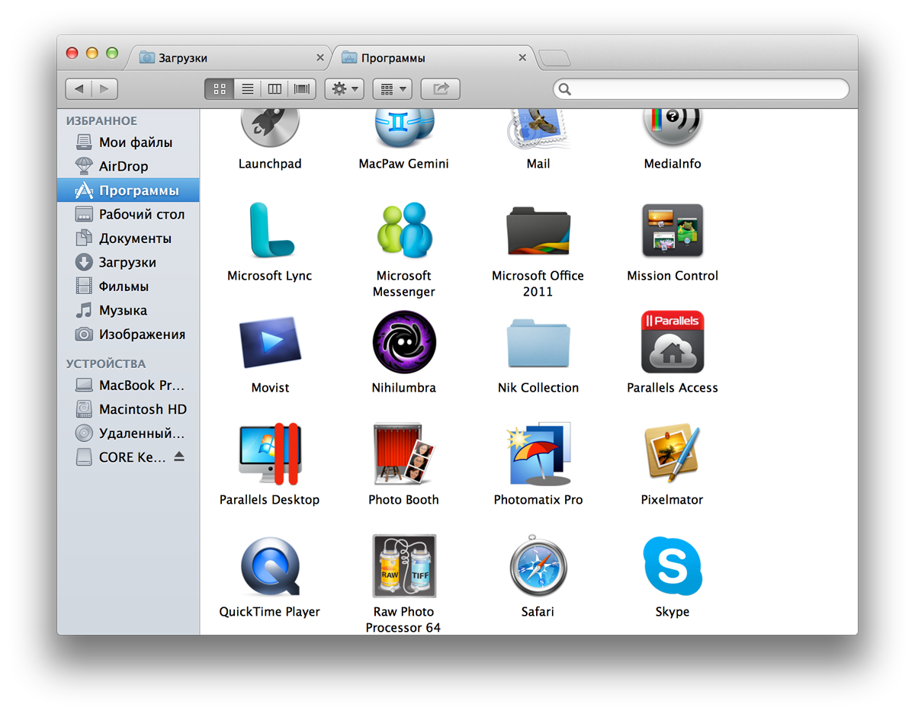Switch to column view
The width and height of the screenshot is (915, 714).
pos(274,89)
